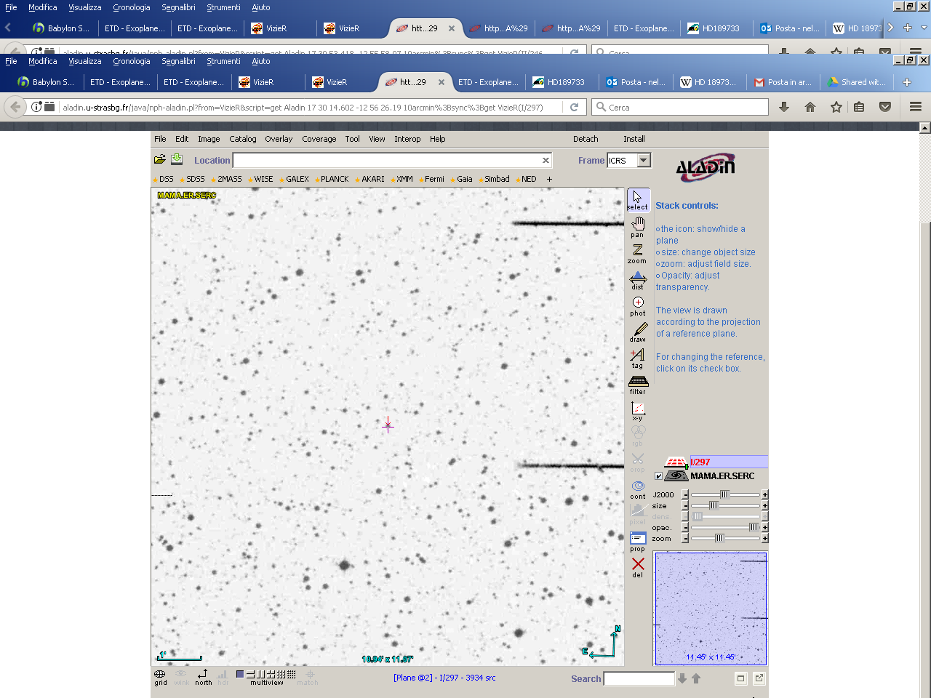
Task: Open the Coverage menu
Action: pyautogui.click(x=319, y=139)
